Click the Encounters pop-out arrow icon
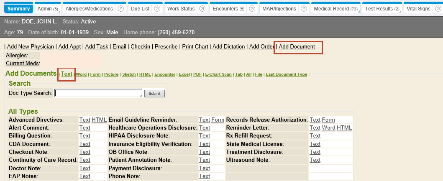Screen dimensions: 443x181 point(253,9)
